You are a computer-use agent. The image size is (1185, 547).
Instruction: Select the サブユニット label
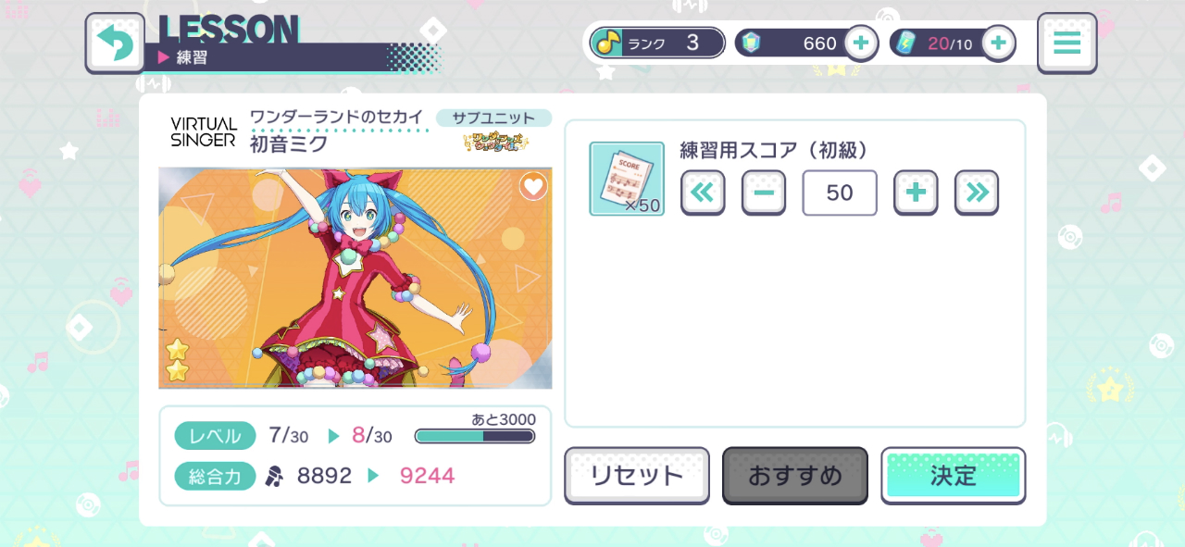(493, 118)
